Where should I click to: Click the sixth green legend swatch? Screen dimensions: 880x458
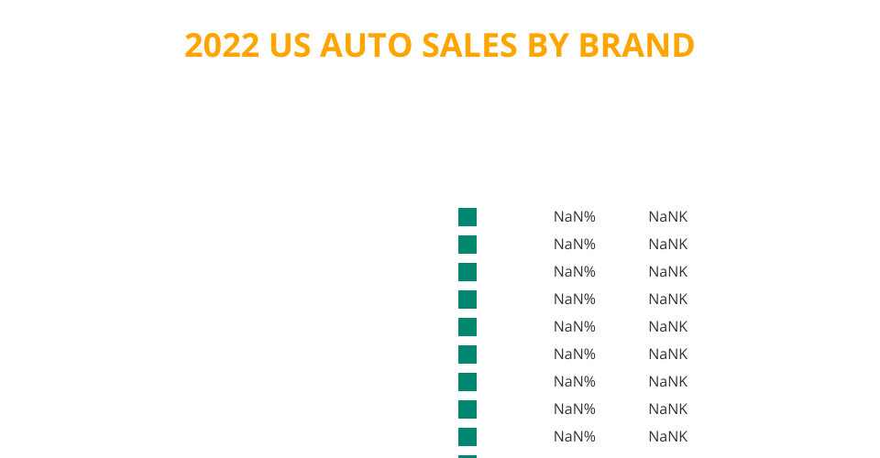point(467,354)
